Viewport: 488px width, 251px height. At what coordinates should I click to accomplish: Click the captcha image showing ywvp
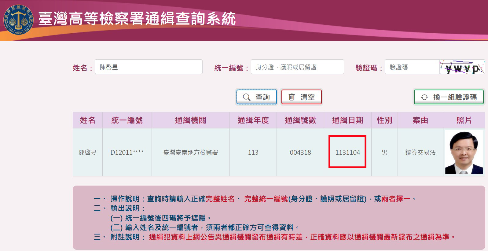tap(462, 67)
